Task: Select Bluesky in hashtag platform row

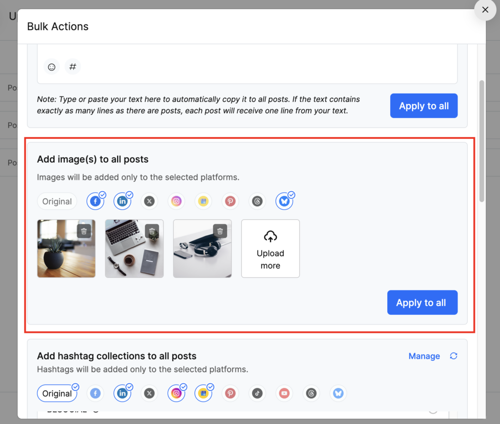Action: 338,393
